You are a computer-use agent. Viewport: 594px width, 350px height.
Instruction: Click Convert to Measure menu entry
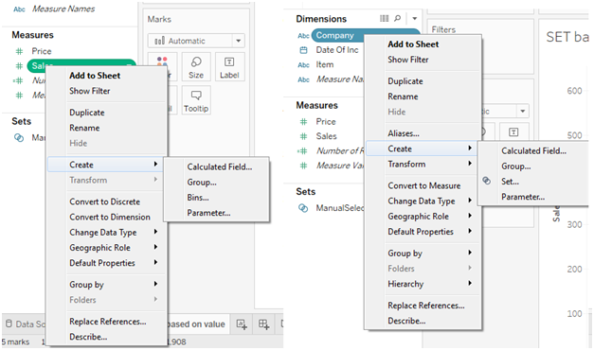click(423, 185)
